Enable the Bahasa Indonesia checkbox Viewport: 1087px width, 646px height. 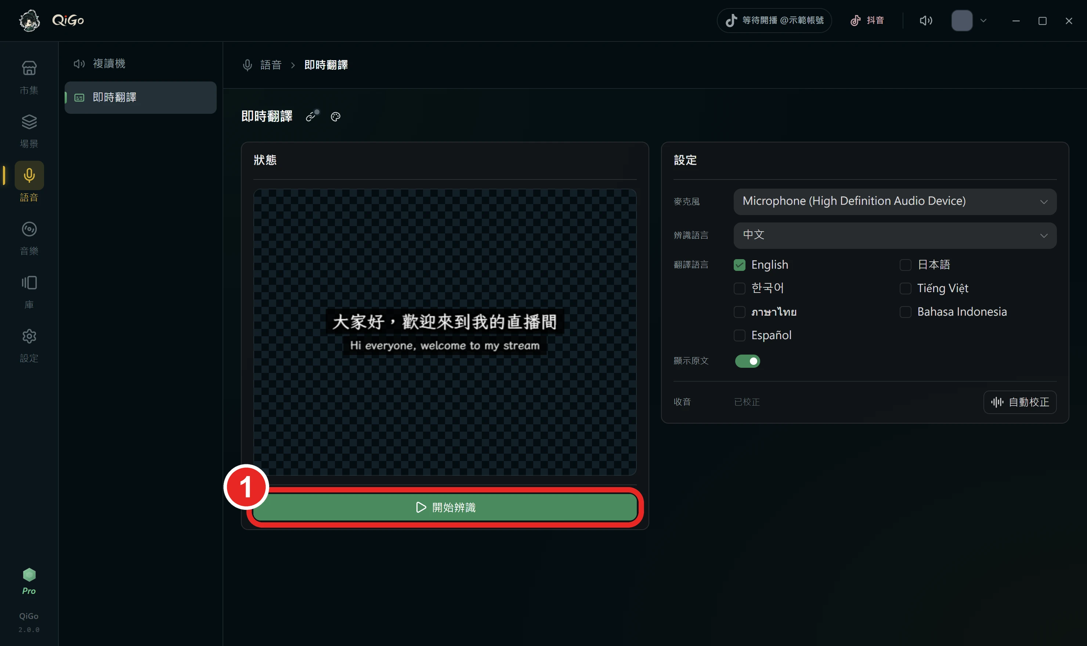point(905,312)
